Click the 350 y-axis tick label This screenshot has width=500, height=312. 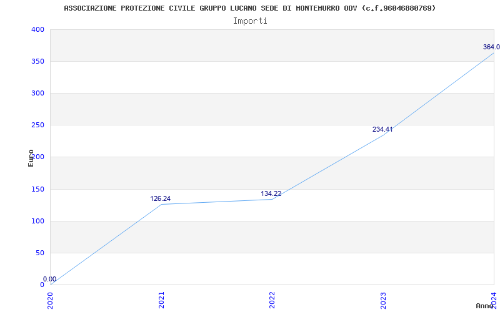click(37, 61)
